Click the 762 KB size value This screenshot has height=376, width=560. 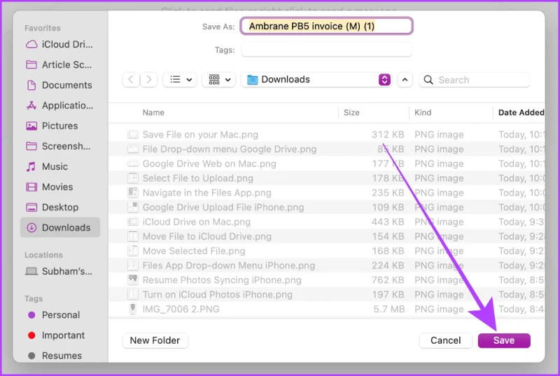click(x=388, y=280)
